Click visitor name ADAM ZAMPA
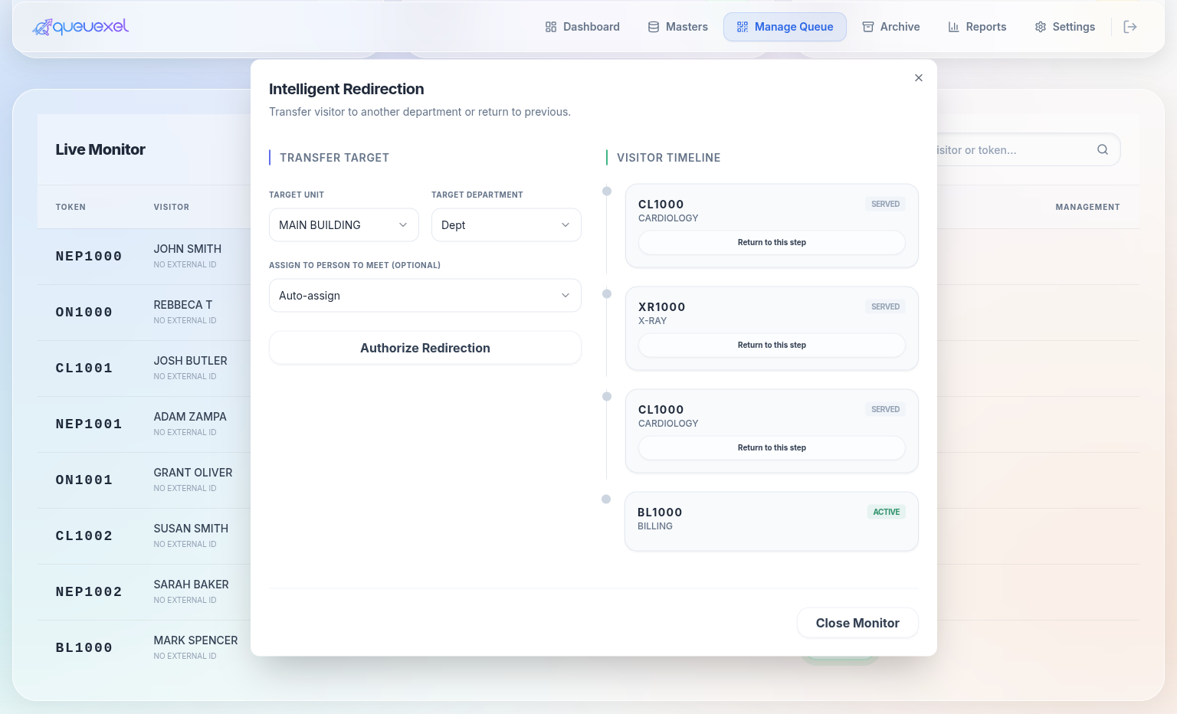The height and width of the screenshot is (714, 1177). point(190,417)
